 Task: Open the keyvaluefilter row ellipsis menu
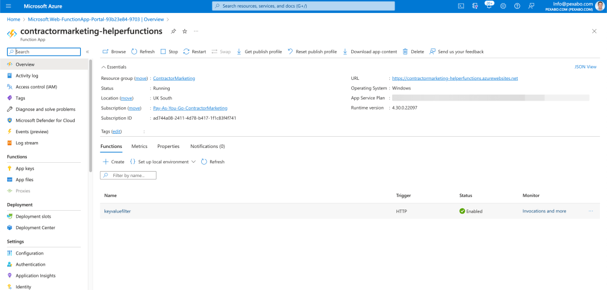(x=591, y=211)
